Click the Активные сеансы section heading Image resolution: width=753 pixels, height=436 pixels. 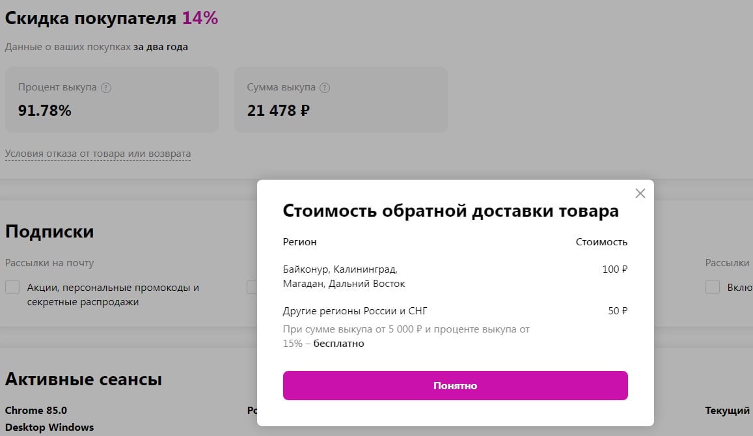(x=83, y=379)
